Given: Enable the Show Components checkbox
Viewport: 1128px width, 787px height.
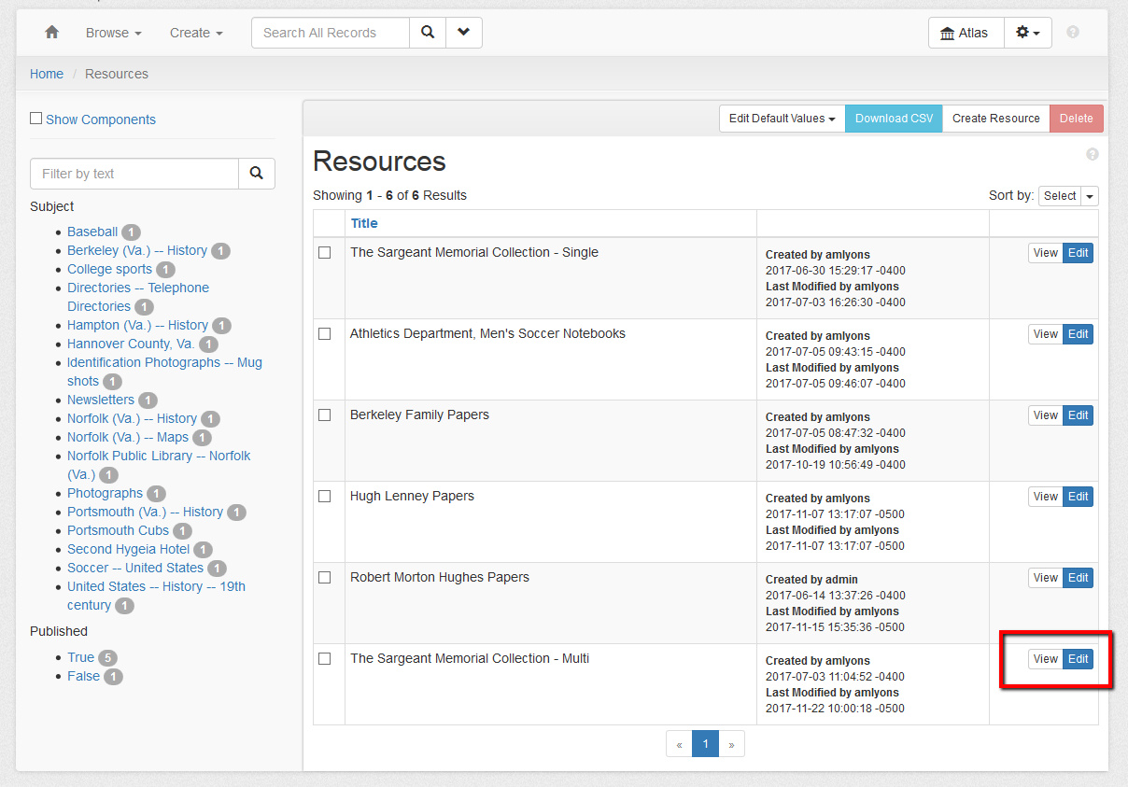Looking at the screenshot, I should click(36, 119).
